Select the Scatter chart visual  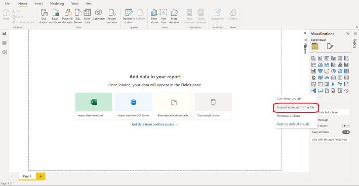(327, 71)
